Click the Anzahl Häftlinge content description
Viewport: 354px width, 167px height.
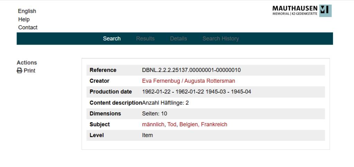coord(166,103)
